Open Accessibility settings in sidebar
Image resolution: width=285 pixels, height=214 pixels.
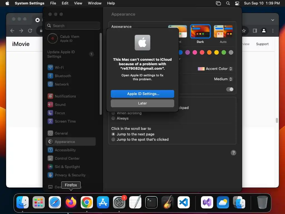[x=71, y=150]
